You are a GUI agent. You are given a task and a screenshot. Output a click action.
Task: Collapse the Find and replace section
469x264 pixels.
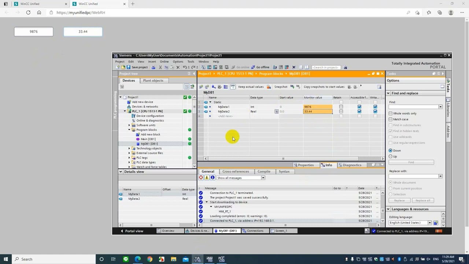388,93
